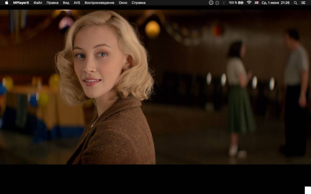Image resolution: width=311 pixels, height=194 pixels.
Task: Open the Справка menu
Action: click(138, 3)
